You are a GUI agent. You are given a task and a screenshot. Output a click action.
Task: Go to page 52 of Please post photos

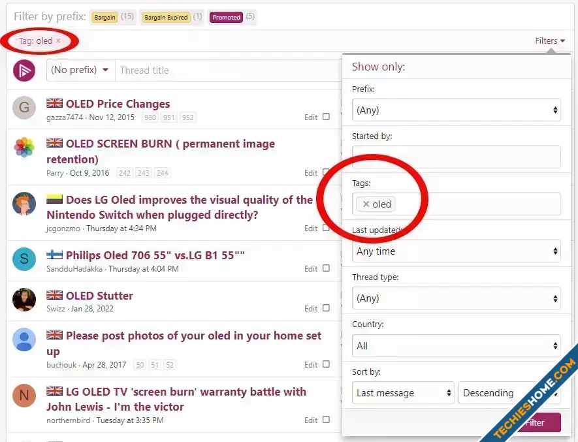coord(170,365)
